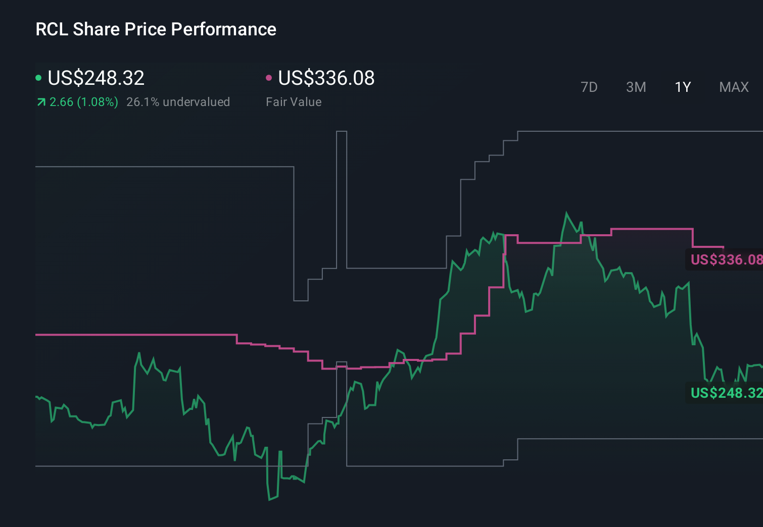Click the tall narrow grey spike's top
The width and height of the screenshot is (763, 527).
[x=342, y=132]
